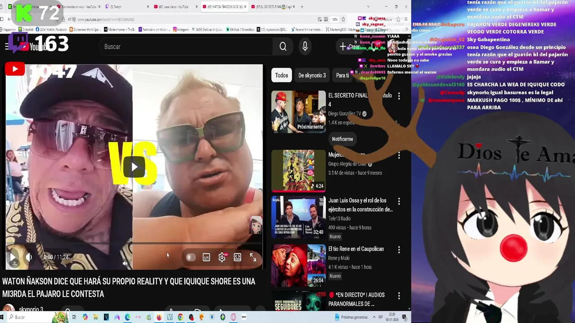Select the Para ti filter chip
This screenshot has height=323, width=575.
[x=342, y=75]
